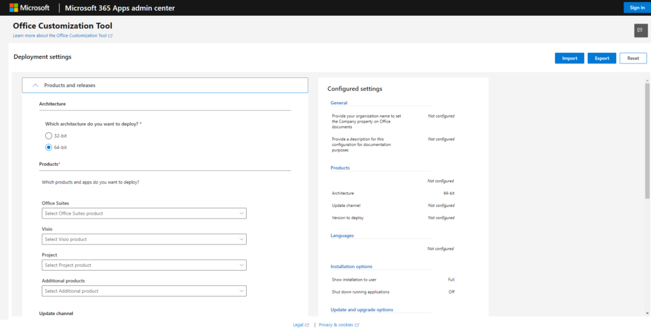Jump to General in Configured settings
Viewport: 651px width, 329px height.
339,103
